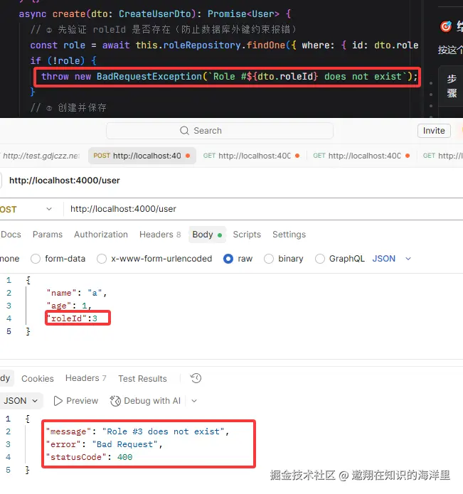Click the request URL input field
This screenshot has width=463, height=494.
coord(263,209)
